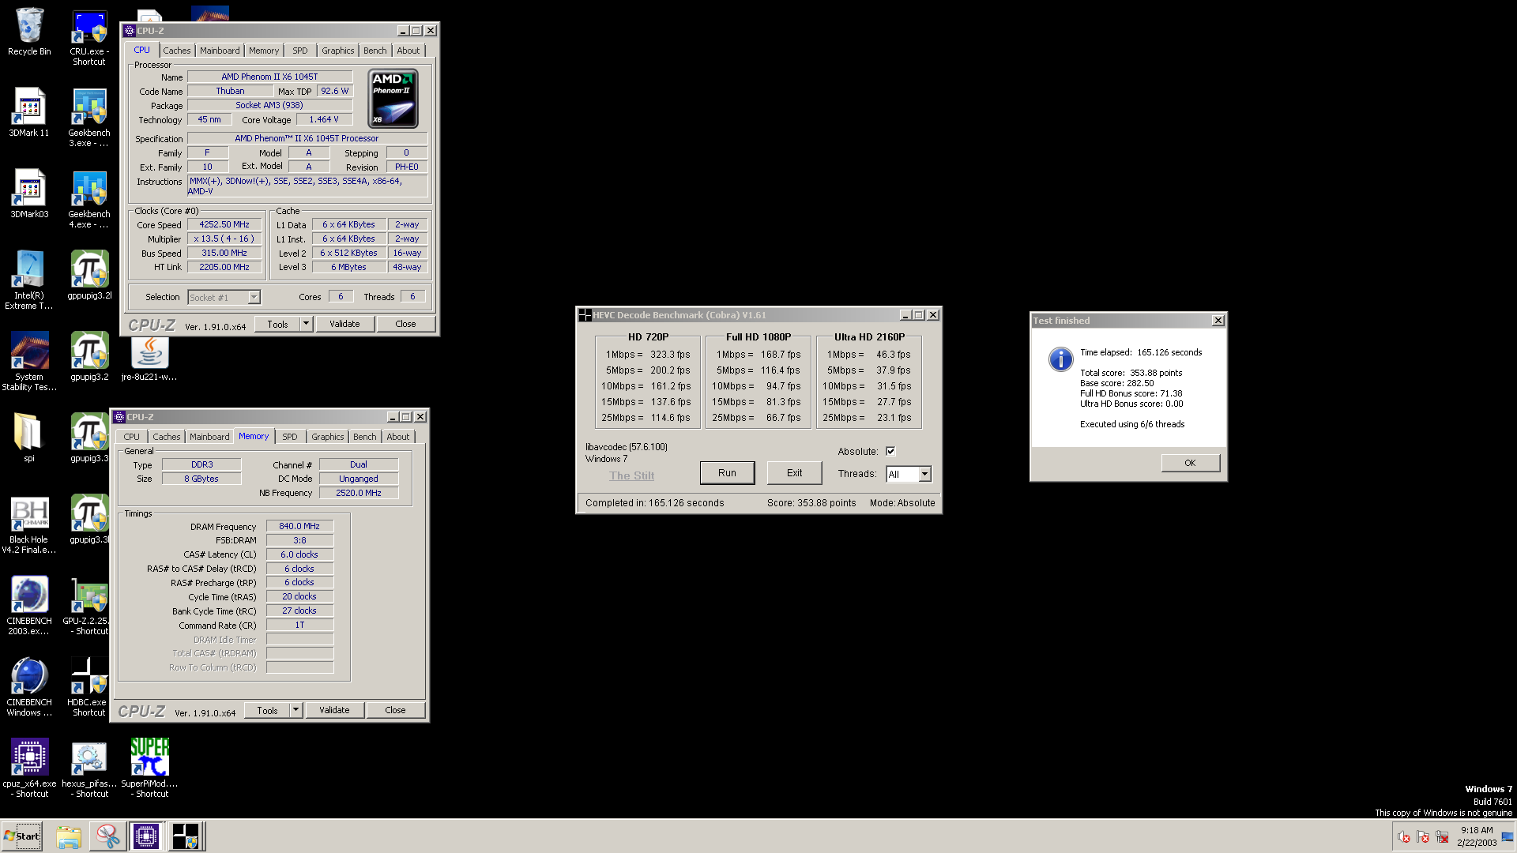Switch to CPU tab in lower CPU-Z
The height and width of the screenshot is (853, 1517).
132,437
